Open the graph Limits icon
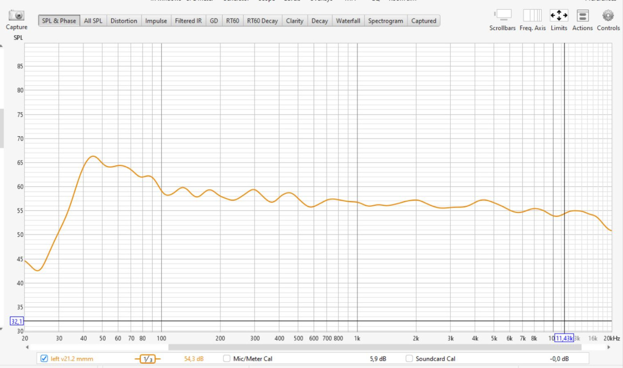The image size is (623, 368). (559, 16)
